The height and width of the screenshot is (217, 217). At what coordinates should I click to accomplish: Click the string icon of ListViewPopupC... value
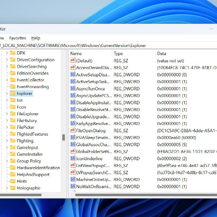(x=72, y=165)
